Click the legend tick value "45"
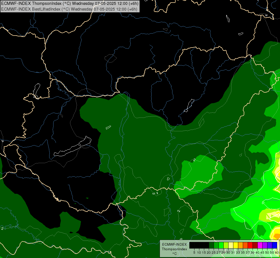280x258 pixels. [x=262, y=253]
